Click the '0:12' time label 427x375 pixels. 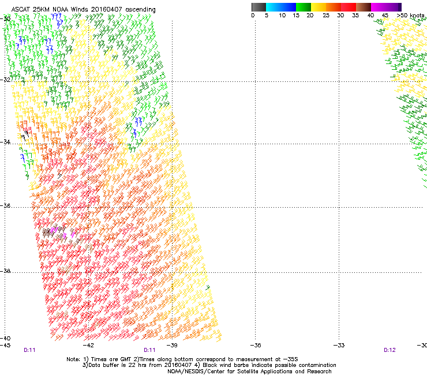pos(389,350)
